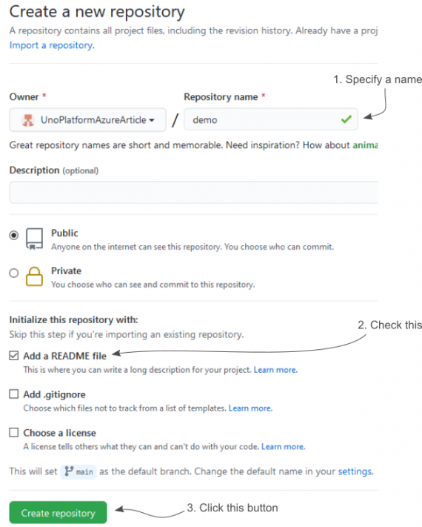Click the git branch icon beside main
Viewport: 422px width, 527px height.
[x=69, y=471]
